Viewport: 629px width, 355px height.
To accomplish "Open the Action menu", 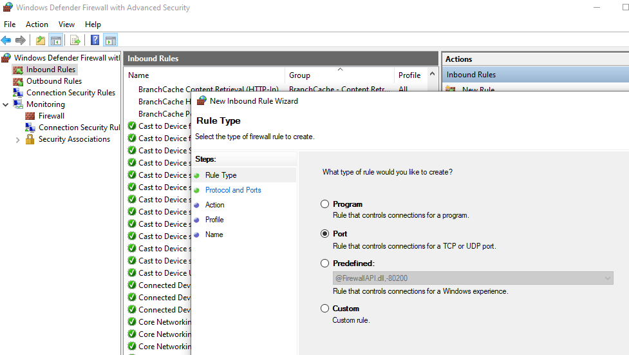I will point(37,24).
